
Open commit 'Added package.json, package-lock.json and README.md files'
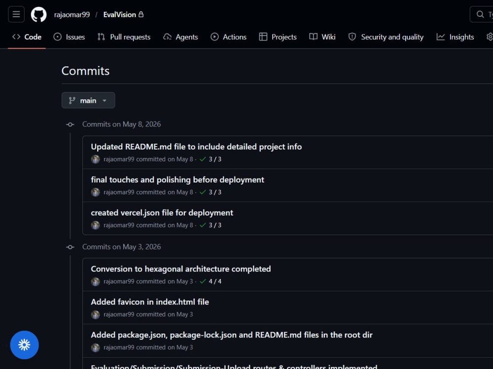tap(232, 335)
